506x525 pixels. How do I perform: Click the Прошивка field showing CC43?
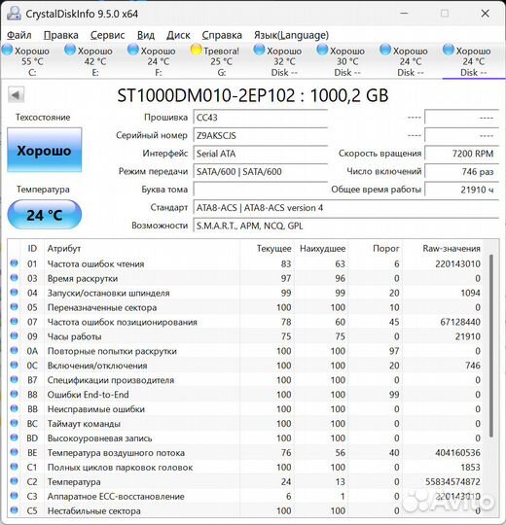261,118
